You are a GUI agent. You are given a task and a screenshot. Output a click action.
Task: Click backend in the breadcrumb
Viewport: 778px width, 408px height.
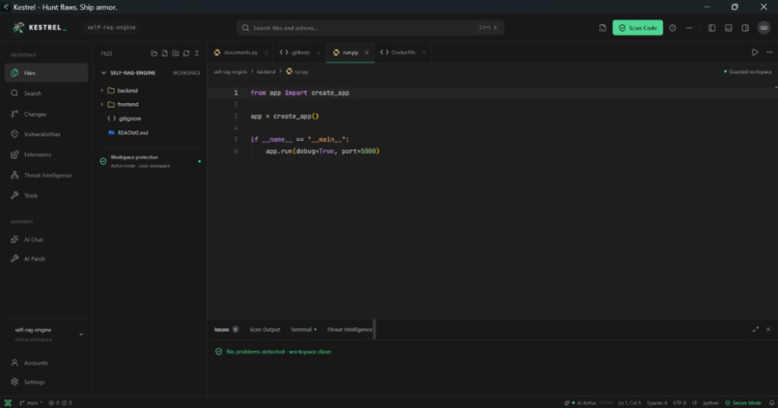266,72
